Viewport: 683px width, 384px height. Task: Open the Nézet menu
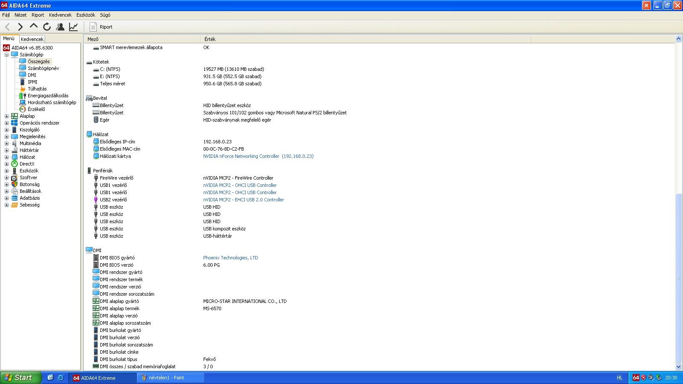pyautogui.click(x=20, y=15)
